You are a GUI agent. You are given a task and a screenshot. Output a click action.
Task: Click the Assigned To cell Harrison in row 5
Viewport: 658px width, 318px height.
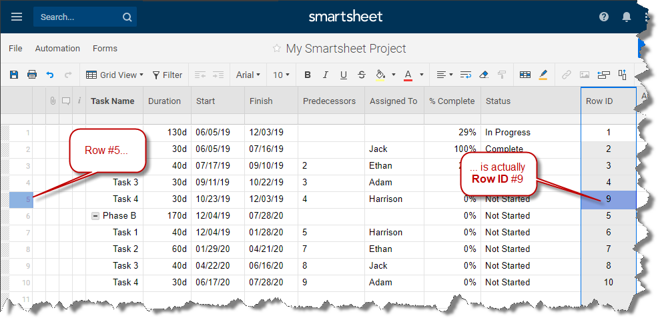click(394, 199)
